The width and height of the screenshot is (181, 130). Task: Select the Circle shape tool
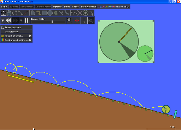(50, 13)
